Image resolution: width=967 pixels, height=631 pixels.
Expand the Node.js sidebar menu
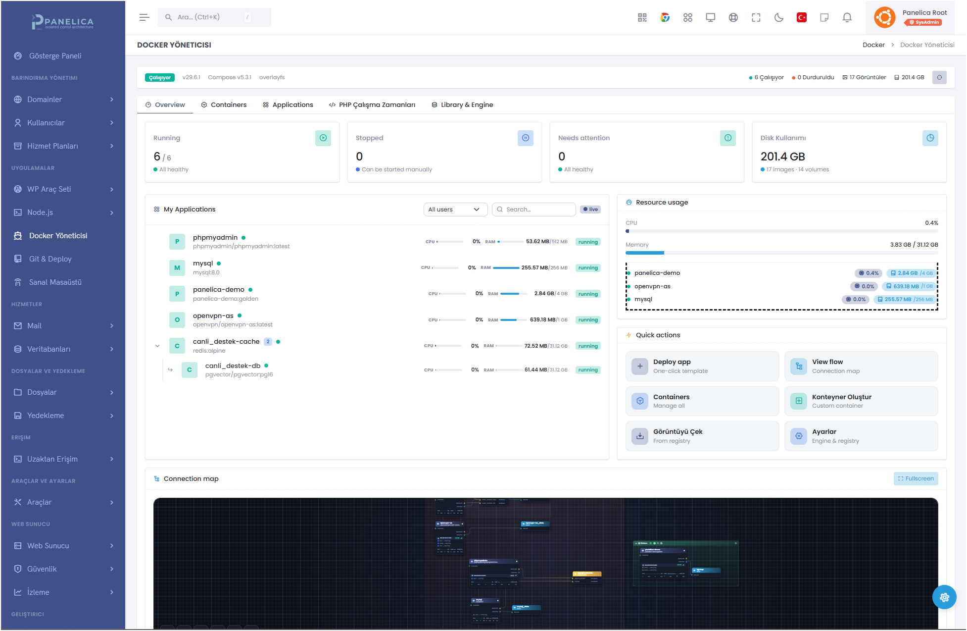[x=63, y=212]
